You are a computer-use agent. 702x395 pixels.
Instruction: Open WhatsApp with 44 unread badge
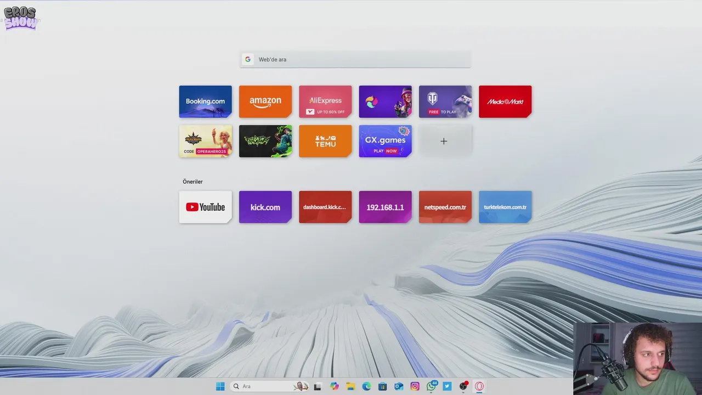(431, 386)
